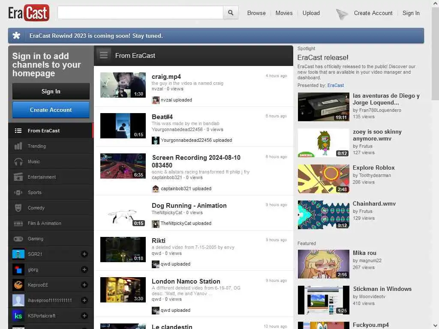Select Comedy category in sidebar

[51, 208]
